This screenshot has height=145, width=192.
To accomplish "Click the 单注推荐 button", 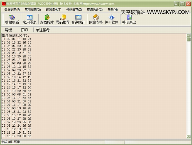I will coord(43,30).
